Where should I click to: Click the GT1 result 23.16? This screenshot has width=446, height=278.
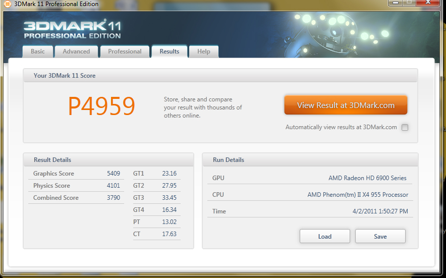pyautogui.click(x=169, y=173)
